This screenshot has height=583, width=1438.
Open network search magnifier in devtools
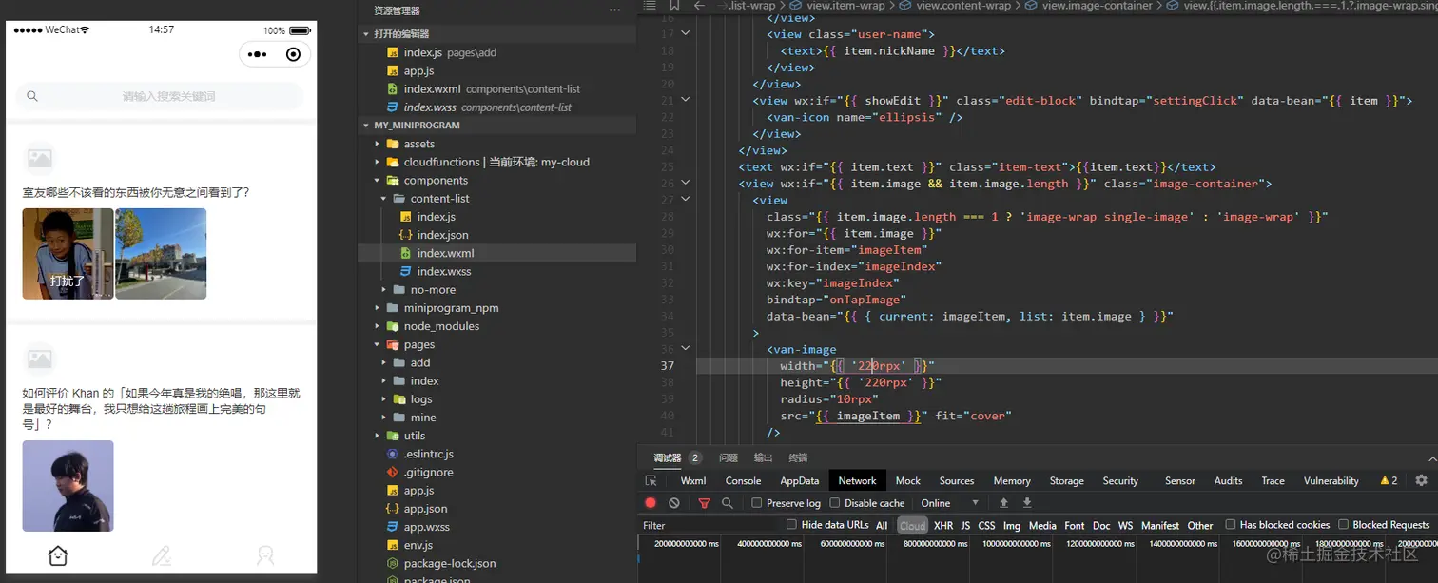pos(728,503)
